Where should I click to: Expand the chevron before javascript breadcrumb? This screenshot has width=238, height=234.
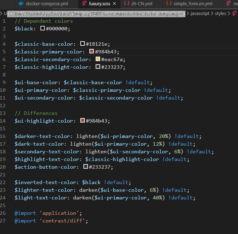tap(188, 14)
